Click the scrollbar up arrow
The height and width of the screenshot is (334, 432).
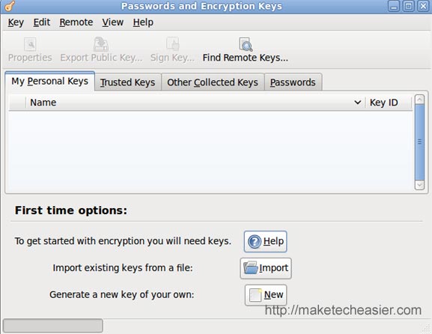[419, 99]
